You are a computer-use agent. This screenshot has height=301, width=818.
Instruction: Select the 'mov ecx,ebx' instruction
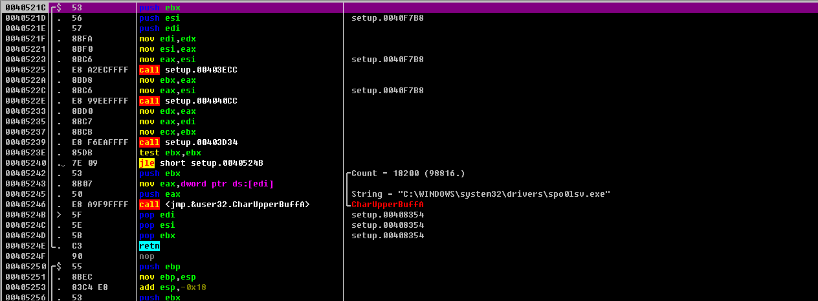[x=168, y=132]
